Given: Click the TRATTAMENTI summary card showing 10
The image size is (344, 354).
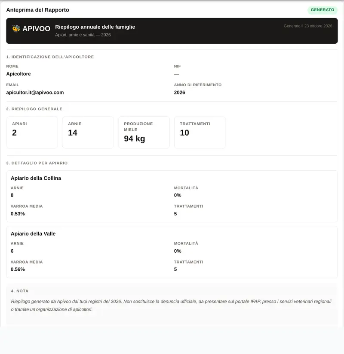Looking at the screenshot, I should point(200,132).
